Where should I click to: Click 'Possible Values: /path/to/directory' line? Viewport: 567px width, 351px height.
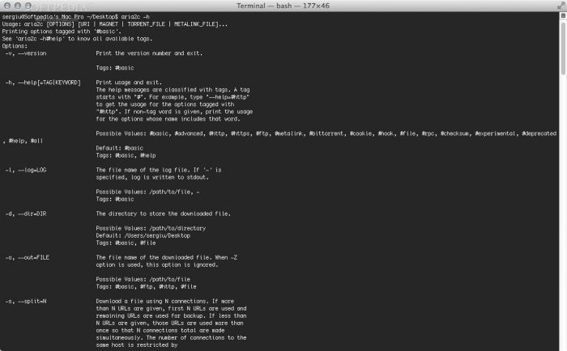pyautogui.click(x=151, y=228)
